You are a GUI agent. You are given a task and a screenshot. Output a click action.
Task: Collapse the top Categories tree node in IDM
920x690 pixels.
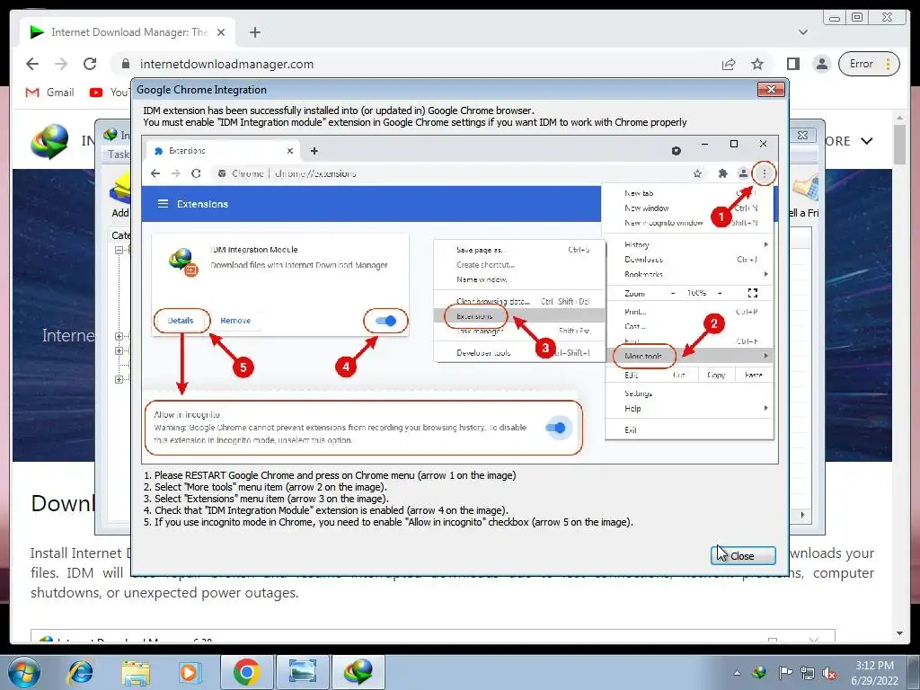point(119,250)
